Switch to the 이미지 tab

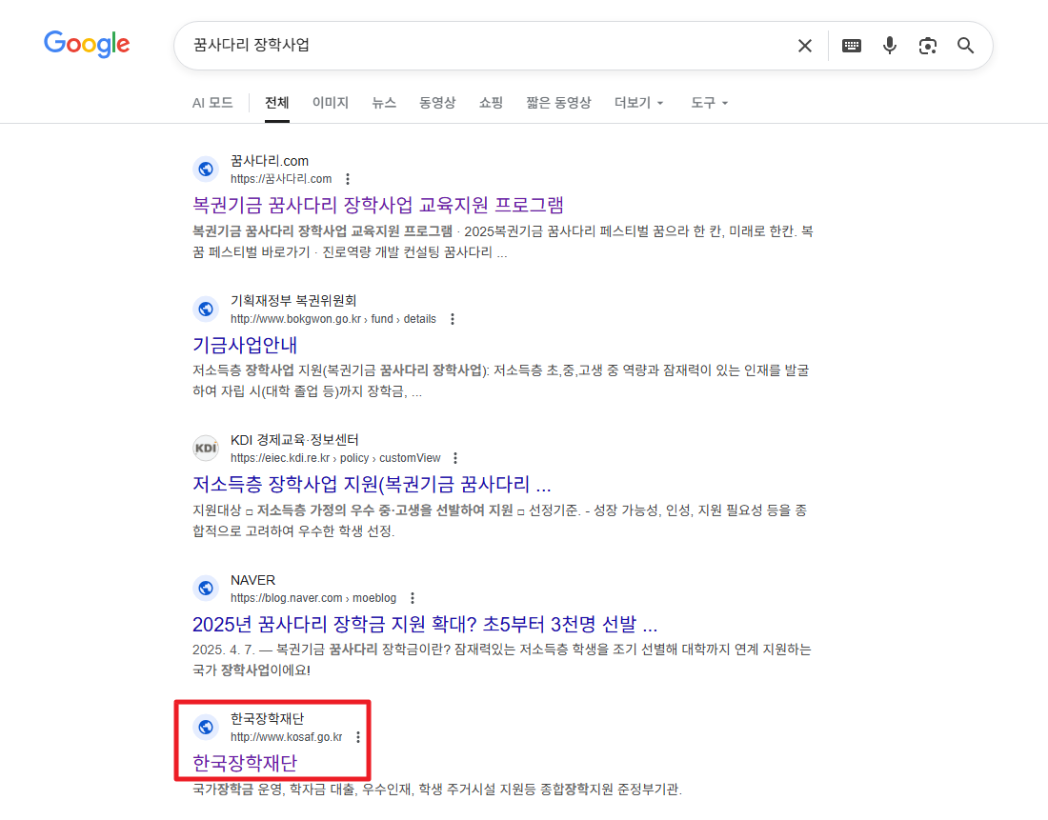pos(330,103)
